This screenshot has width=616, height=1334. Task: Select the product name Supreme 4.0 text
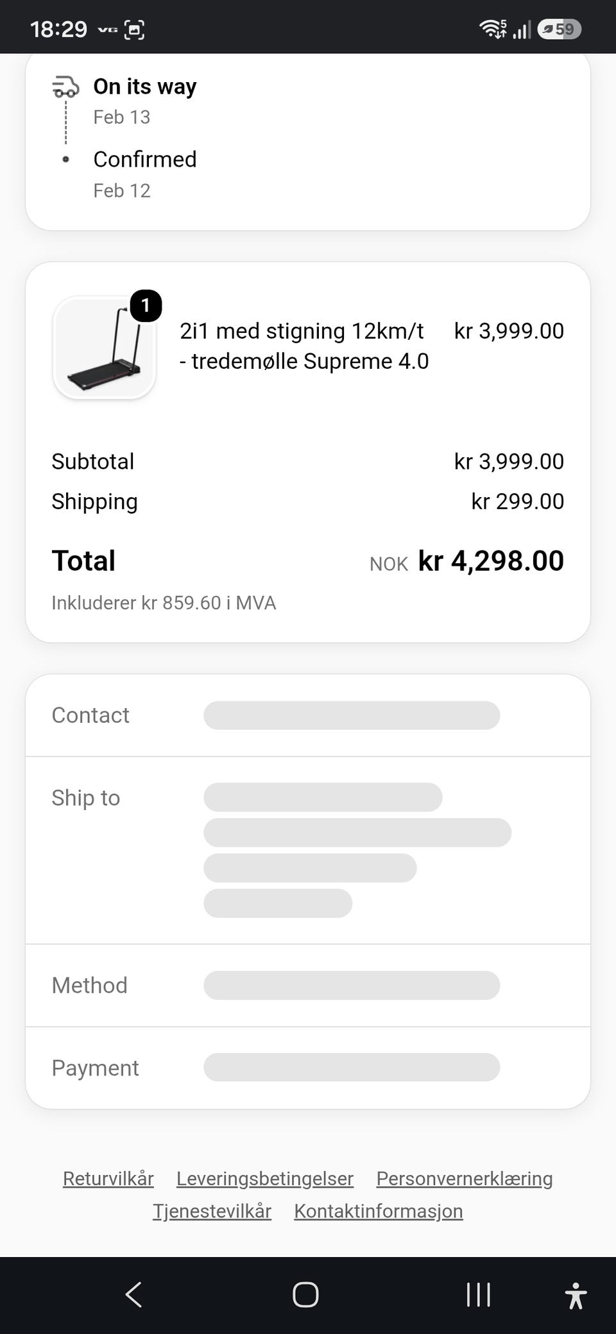pos(304,346)
